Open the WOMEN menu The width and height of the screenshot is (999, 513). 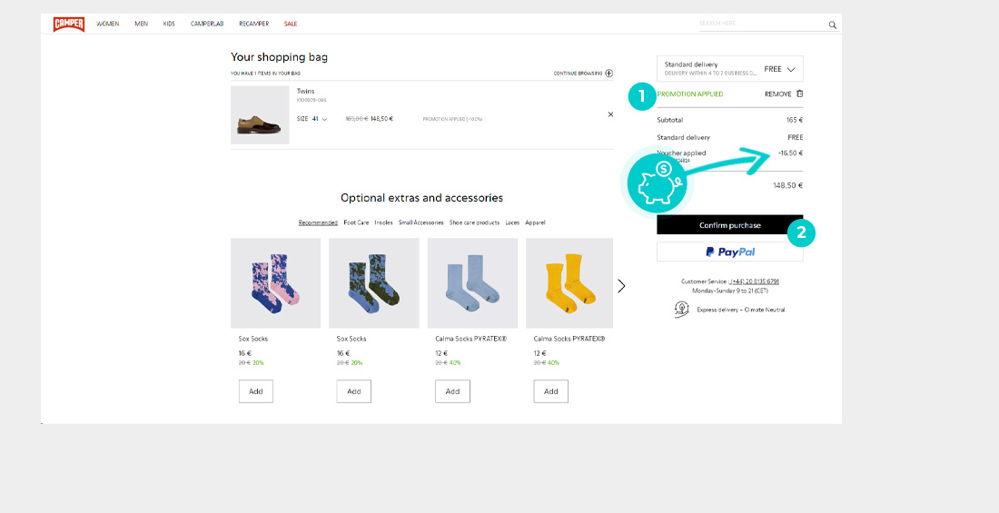108,25
